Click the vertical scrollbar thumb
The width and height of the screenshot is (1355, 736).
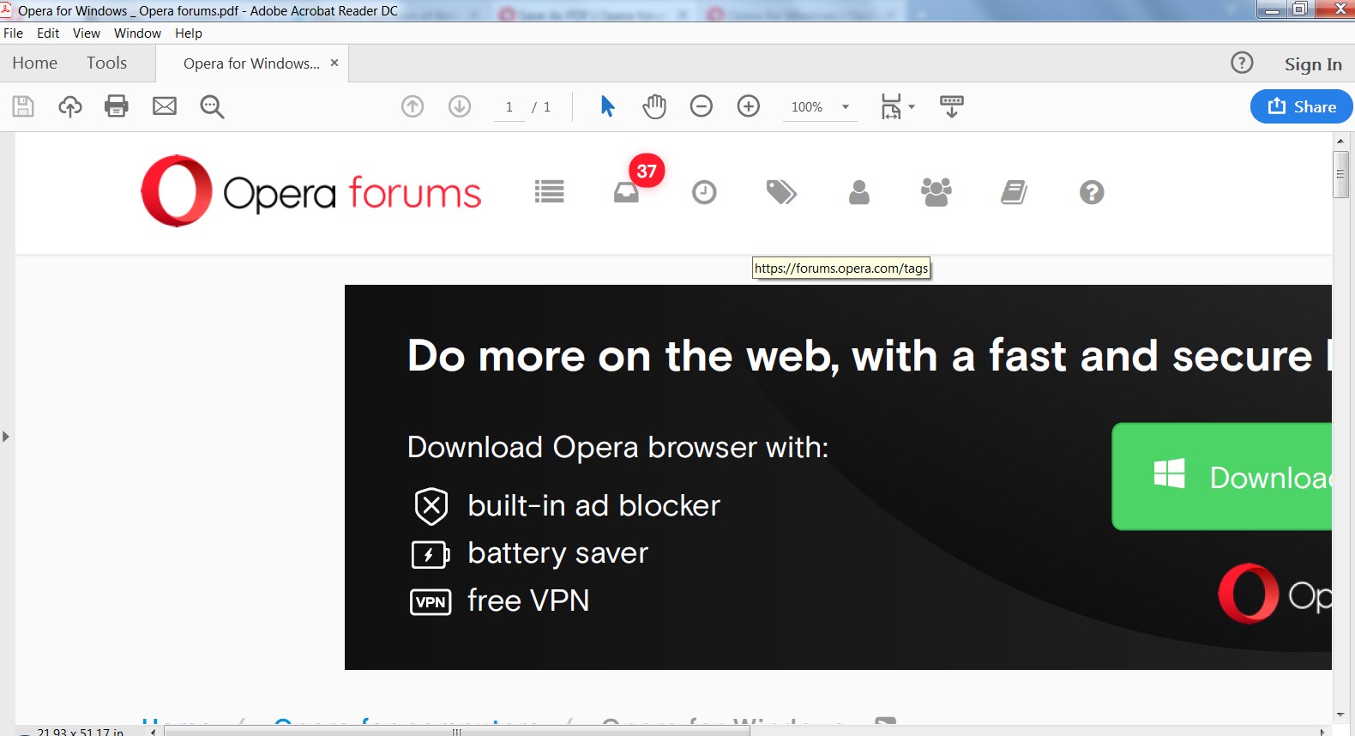click(1340, 174)
